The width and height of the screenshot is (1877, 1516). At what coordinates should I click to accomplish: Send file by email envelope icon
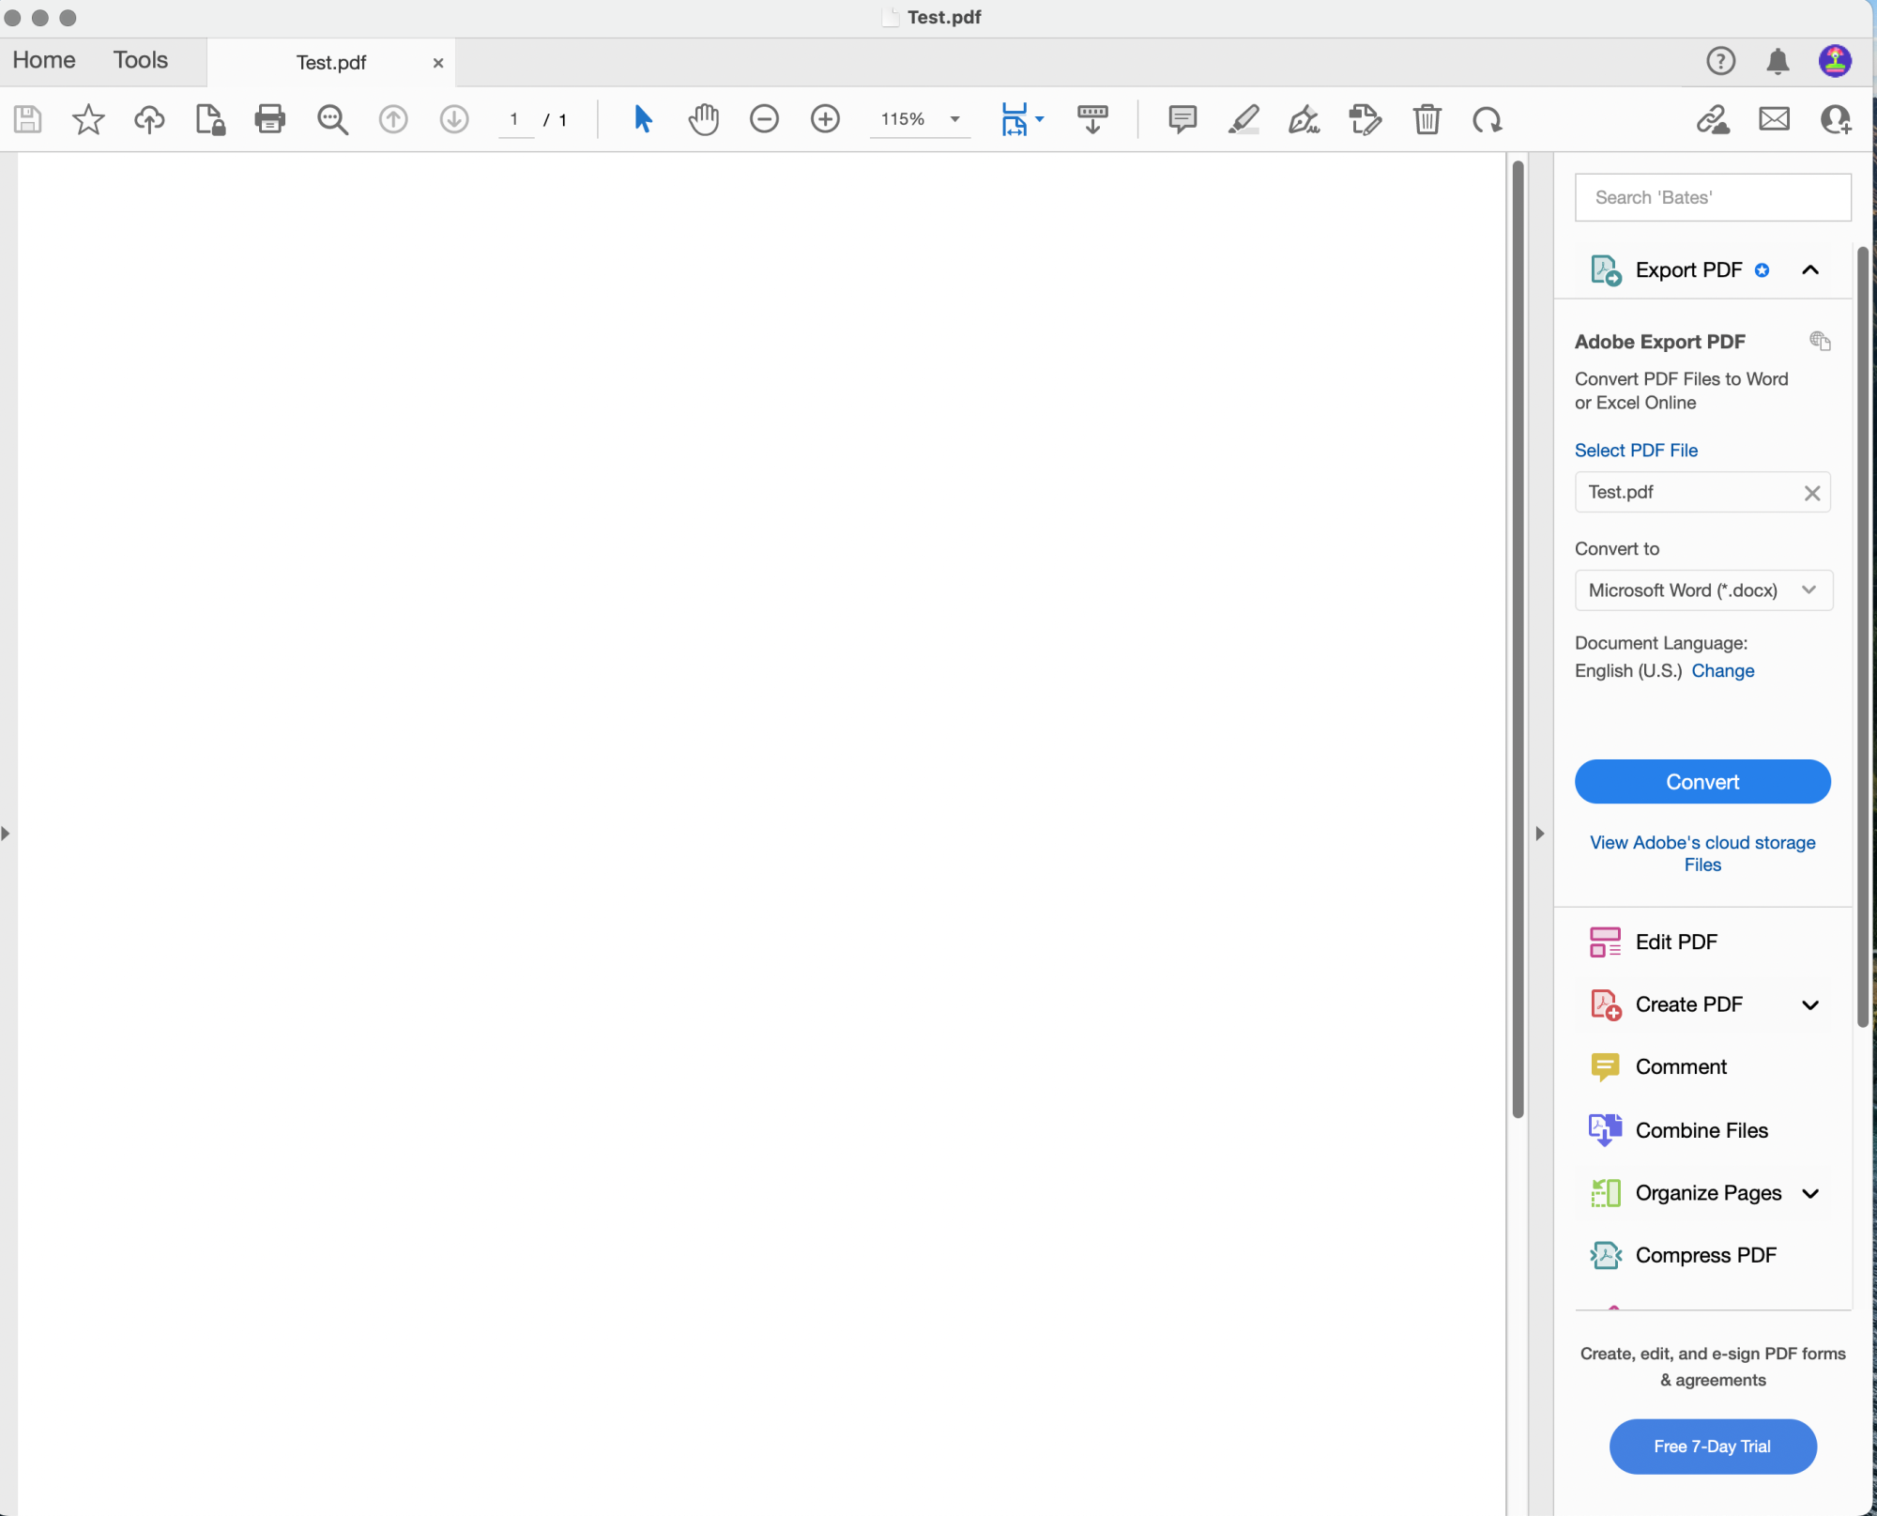click(x=1774, y=119)
